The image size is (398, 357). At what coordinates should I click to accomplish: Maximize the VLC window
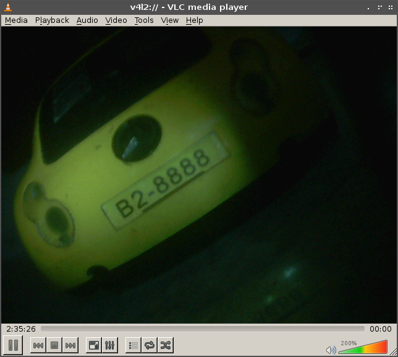click(379, 7)
